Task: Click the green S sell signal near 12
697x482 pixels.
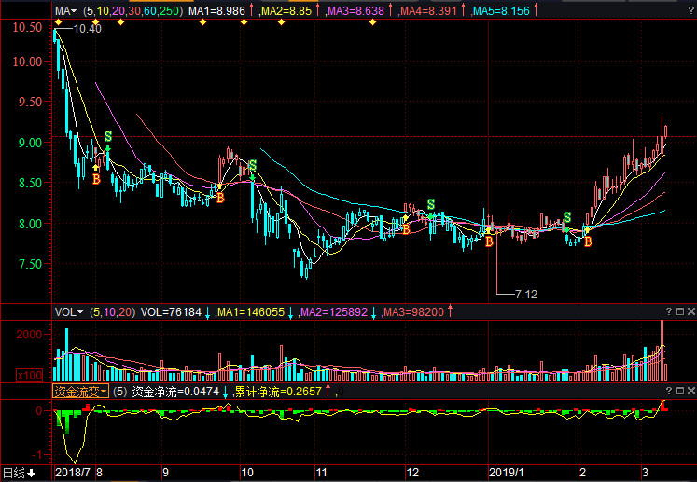Action: tap(430, 204)
